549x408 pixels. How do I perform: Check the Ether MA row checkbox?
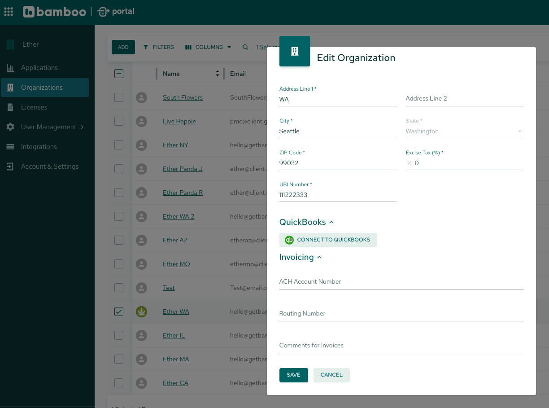119,359
